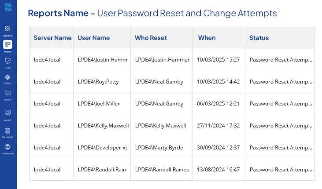Click who reset LPDE4\Randall.Raines cell
This screenshot has width=322, height=189.
tap(162, 170)
